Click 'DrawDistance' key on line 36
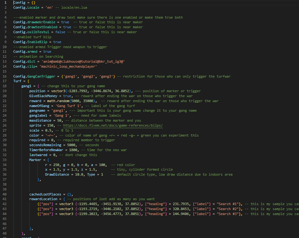 pos(57,175)
